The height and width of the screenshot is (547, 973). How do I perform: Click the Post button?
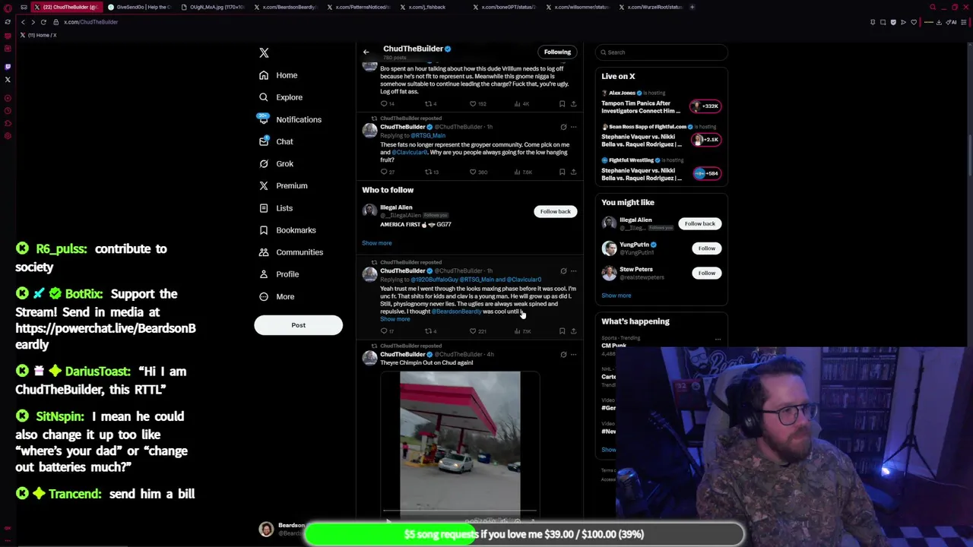pos(298,325)
